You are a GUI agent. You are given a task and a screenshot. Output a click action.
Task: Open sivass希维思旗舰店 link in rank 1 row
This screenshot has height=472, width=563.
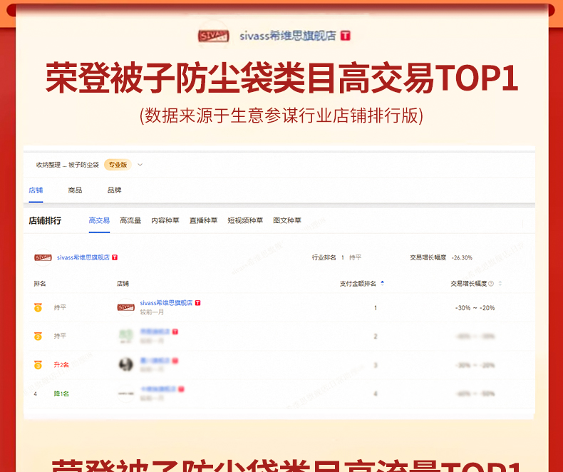(166, 303)
